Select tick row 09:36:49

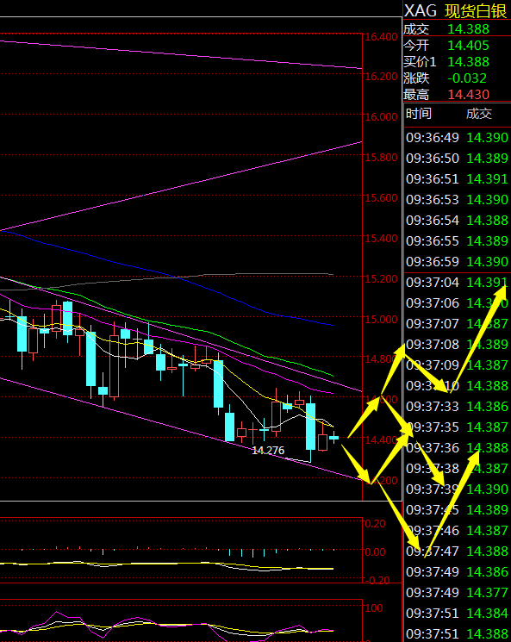click(x=457, y=138)
